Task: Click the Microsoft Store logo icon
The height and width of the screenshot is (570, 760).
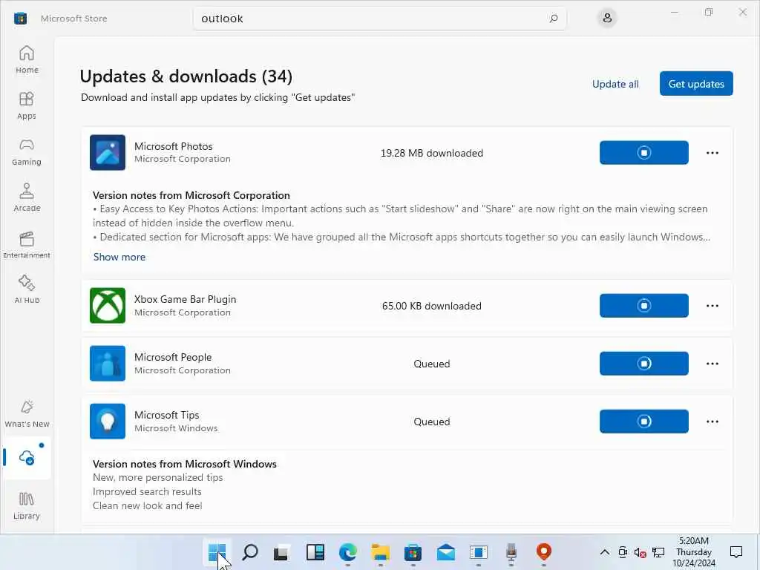Action: pos(20,19)
